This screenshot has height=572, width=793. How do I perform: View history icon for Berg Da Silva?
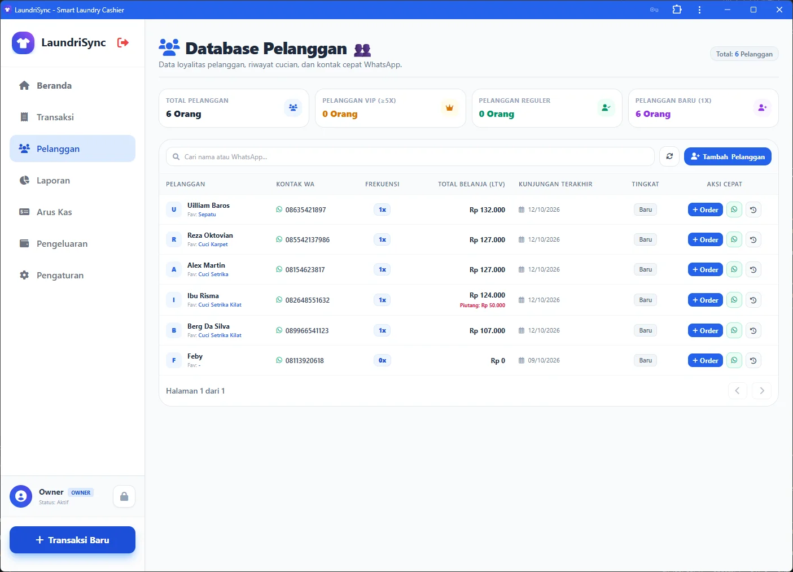753,330
